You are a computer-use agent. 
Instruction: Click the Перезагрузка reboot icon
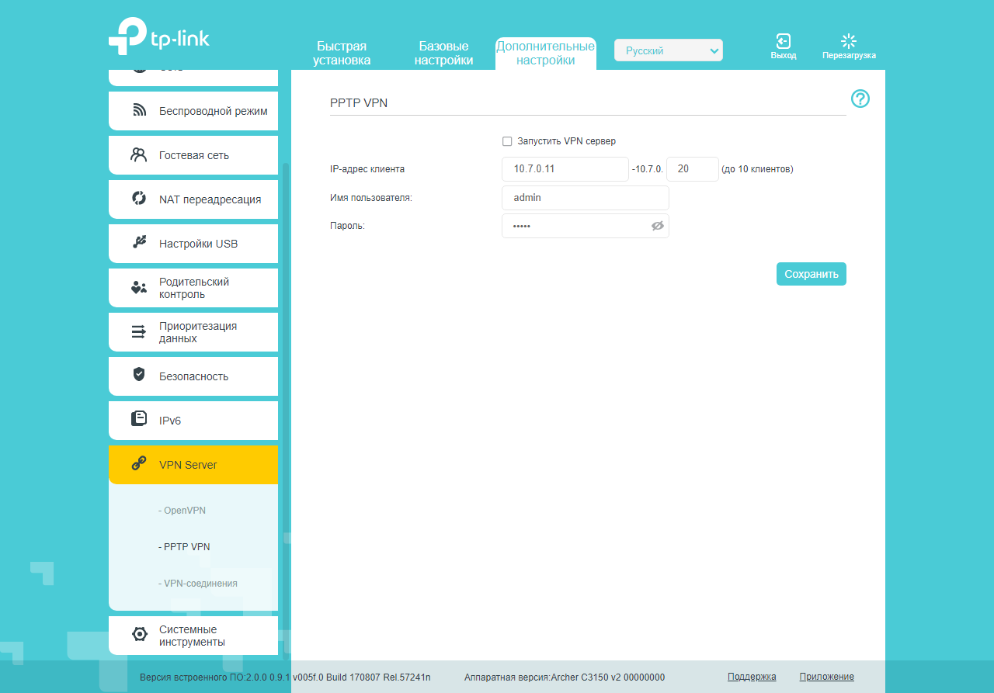(x=849, y=41)
